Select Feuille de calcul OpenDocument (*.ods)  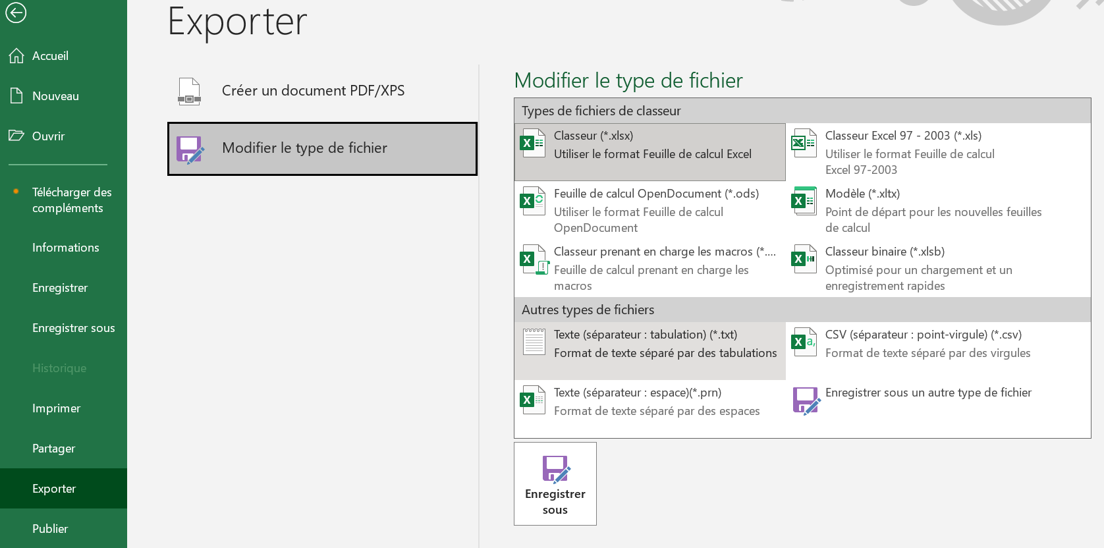650,210
